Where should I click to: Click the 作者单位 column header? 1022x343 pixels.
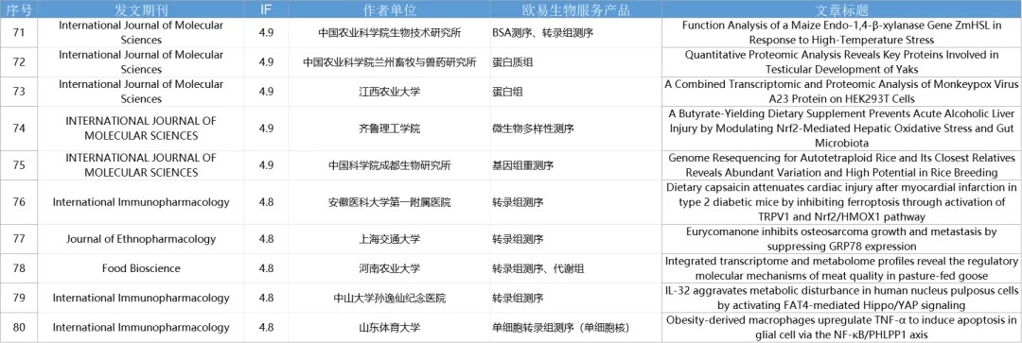390,9
